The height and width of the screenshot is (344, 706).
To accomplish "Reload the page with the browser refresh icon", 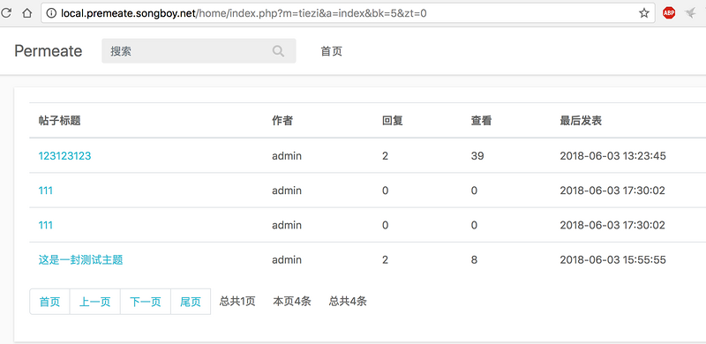I will [x=5, y=13].
